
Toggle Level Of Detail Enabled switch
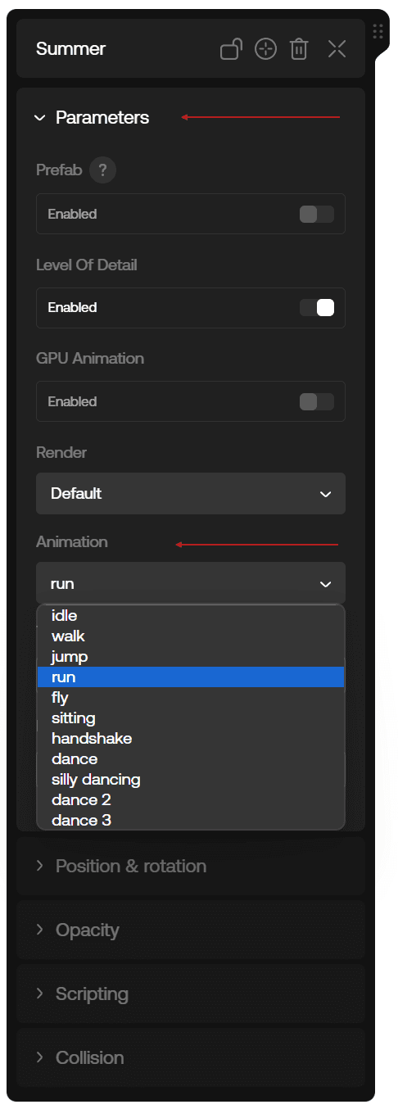pyautogui.click(x=317, y=308)
